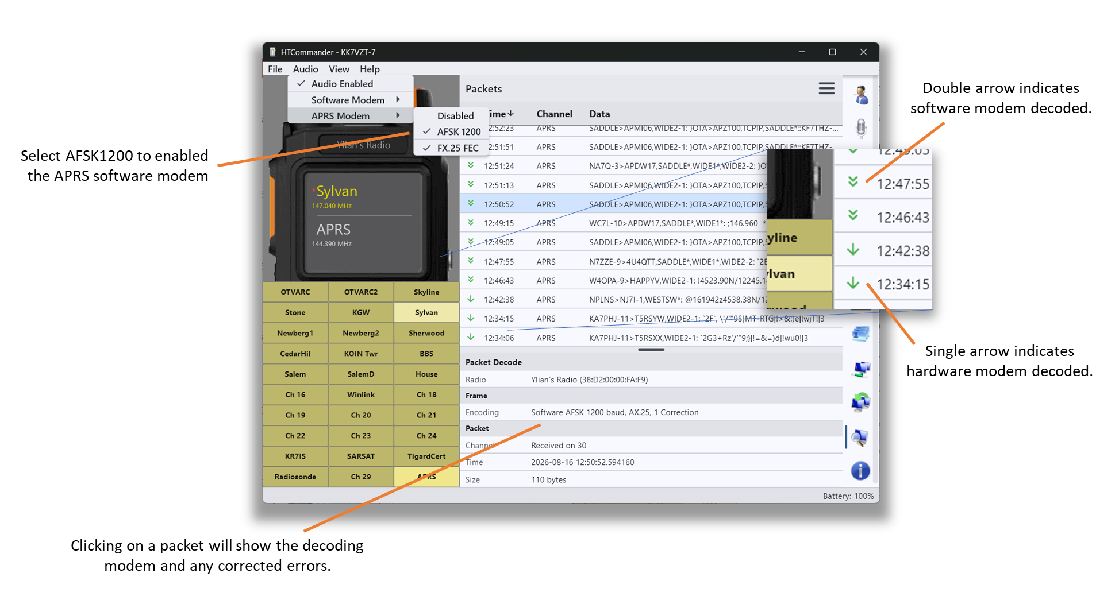Click the splitter handle above Packet Decode
This screenshot has width=1119, height=600.
click(x=651, y=349)
